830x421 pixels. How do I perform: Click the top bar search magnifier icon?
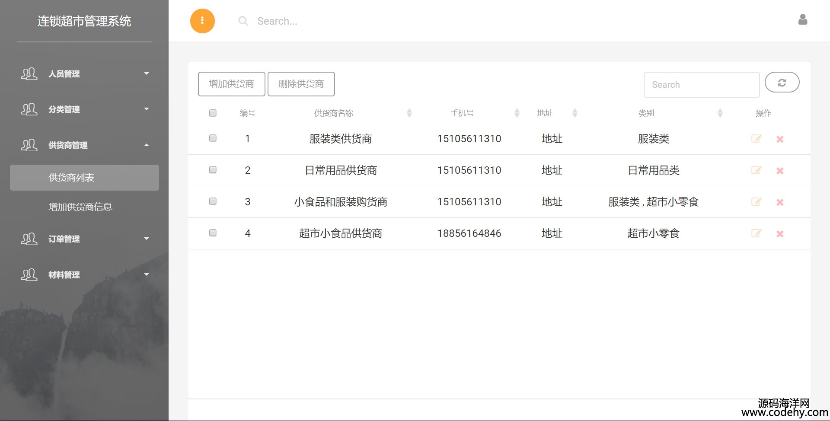243,21
